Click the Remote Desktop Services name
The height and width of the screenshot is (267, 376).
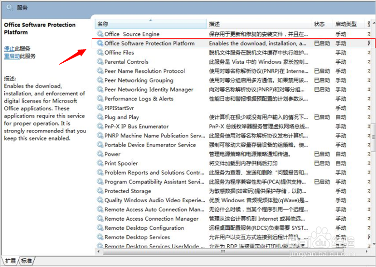(x=137, y=237)
